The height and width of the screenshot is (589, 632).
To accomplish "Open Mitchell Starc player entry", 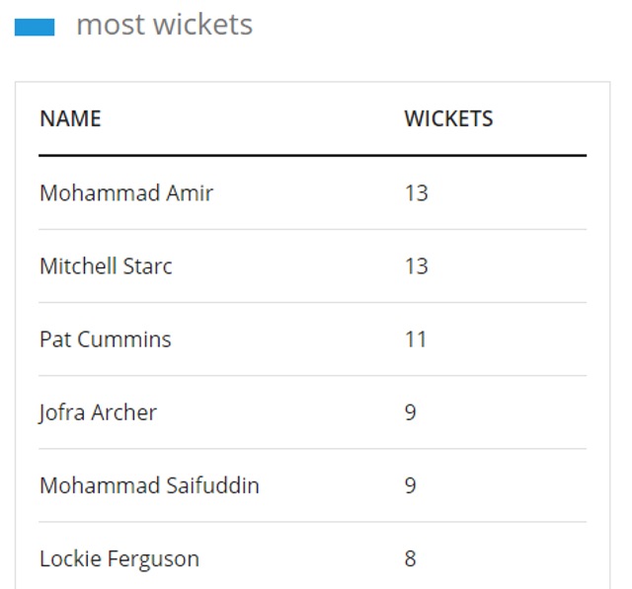I will pos(106,266).
